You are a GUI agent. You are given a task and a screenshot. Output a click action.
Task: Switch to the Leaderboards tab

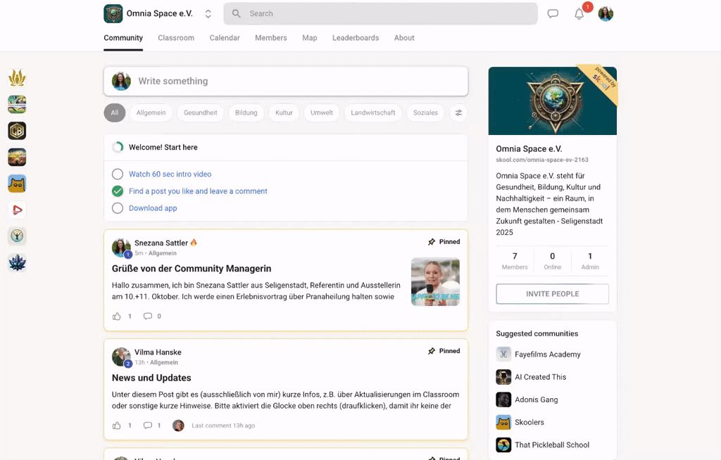[x=356, y=38]
